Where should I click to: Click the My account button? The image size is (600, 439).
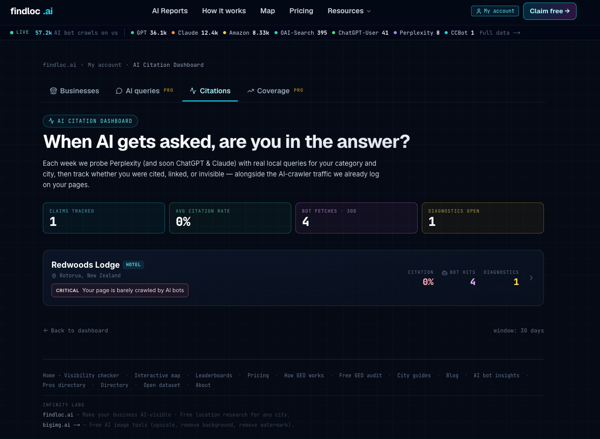[495, 11]
